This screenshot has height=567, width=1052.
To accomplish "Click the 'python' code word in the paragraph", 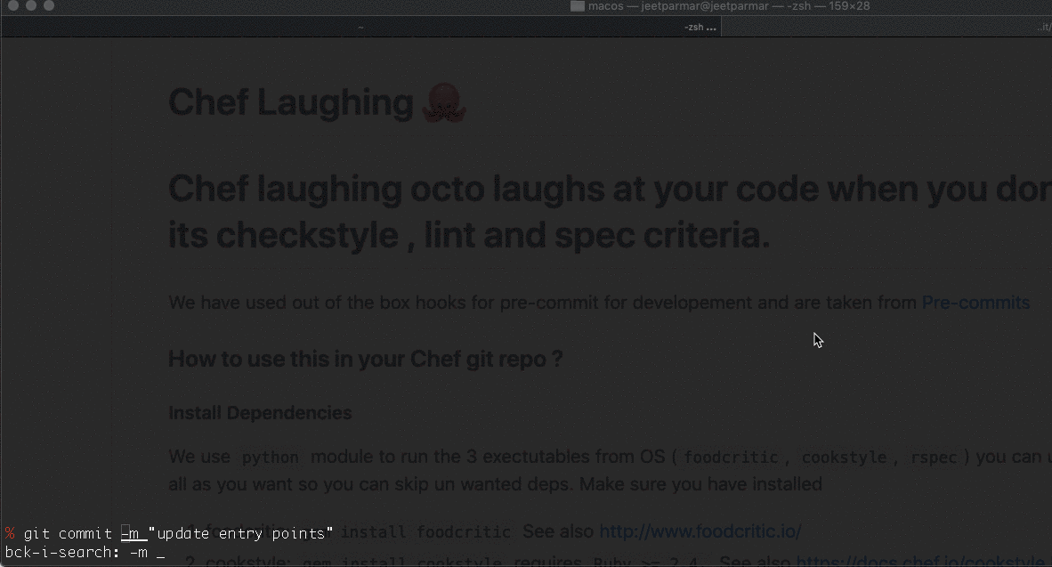I will [271, 458].
